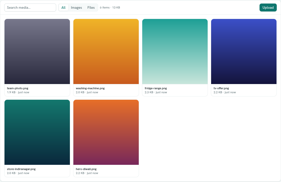Open the hero-diwali.png thumbnail

106,132
